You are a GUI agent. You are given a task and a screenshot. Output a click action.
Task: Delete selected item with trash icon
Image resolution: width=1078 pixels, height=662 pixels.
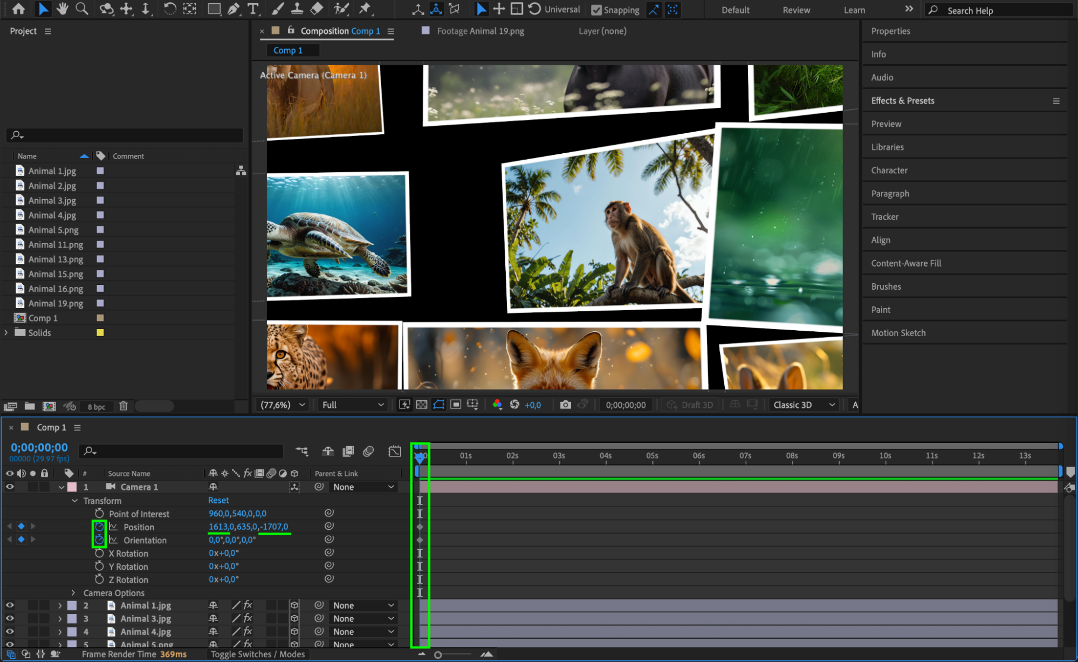tap(123, 406)
